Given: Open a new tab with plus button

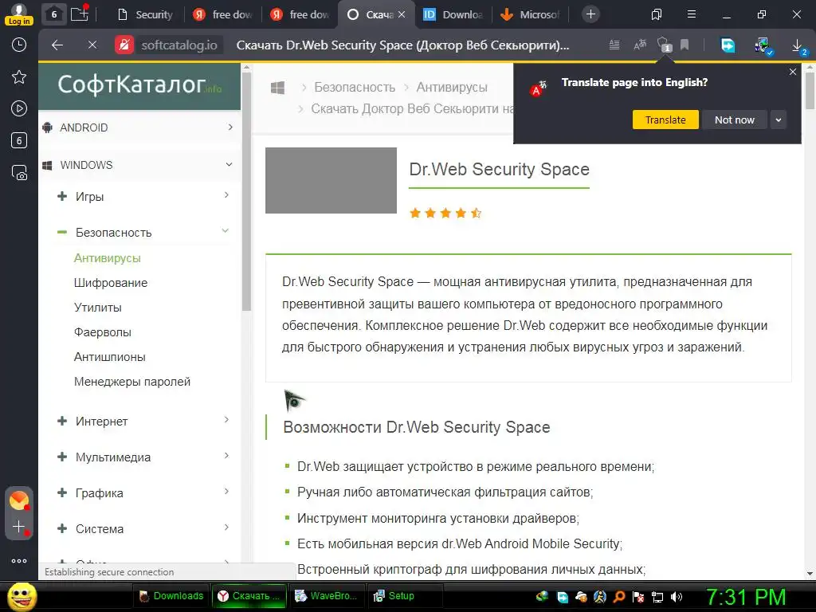Looking at the screenshot, I should point(590,14).
